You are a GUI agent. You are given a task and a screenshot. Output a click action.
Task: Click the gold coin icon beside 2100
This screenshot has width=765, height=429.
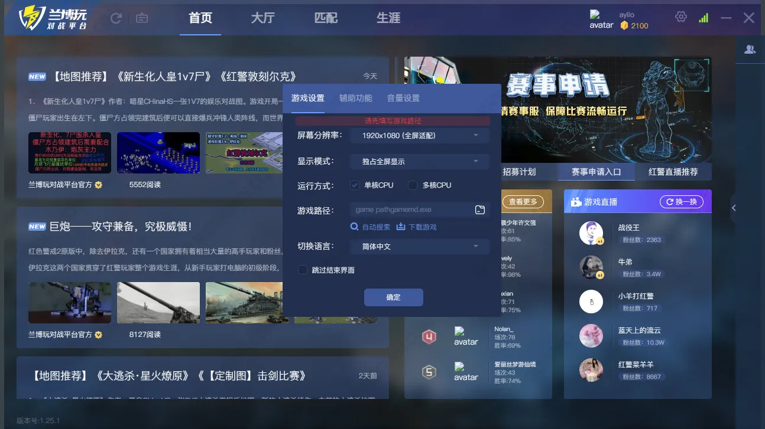click(624, 25)
